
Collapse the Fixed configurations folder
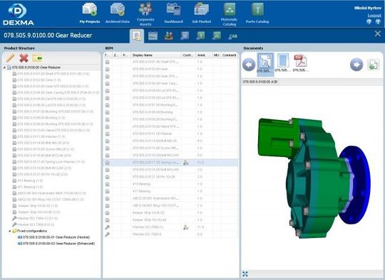pyautogui.click(x=10, y=231)
